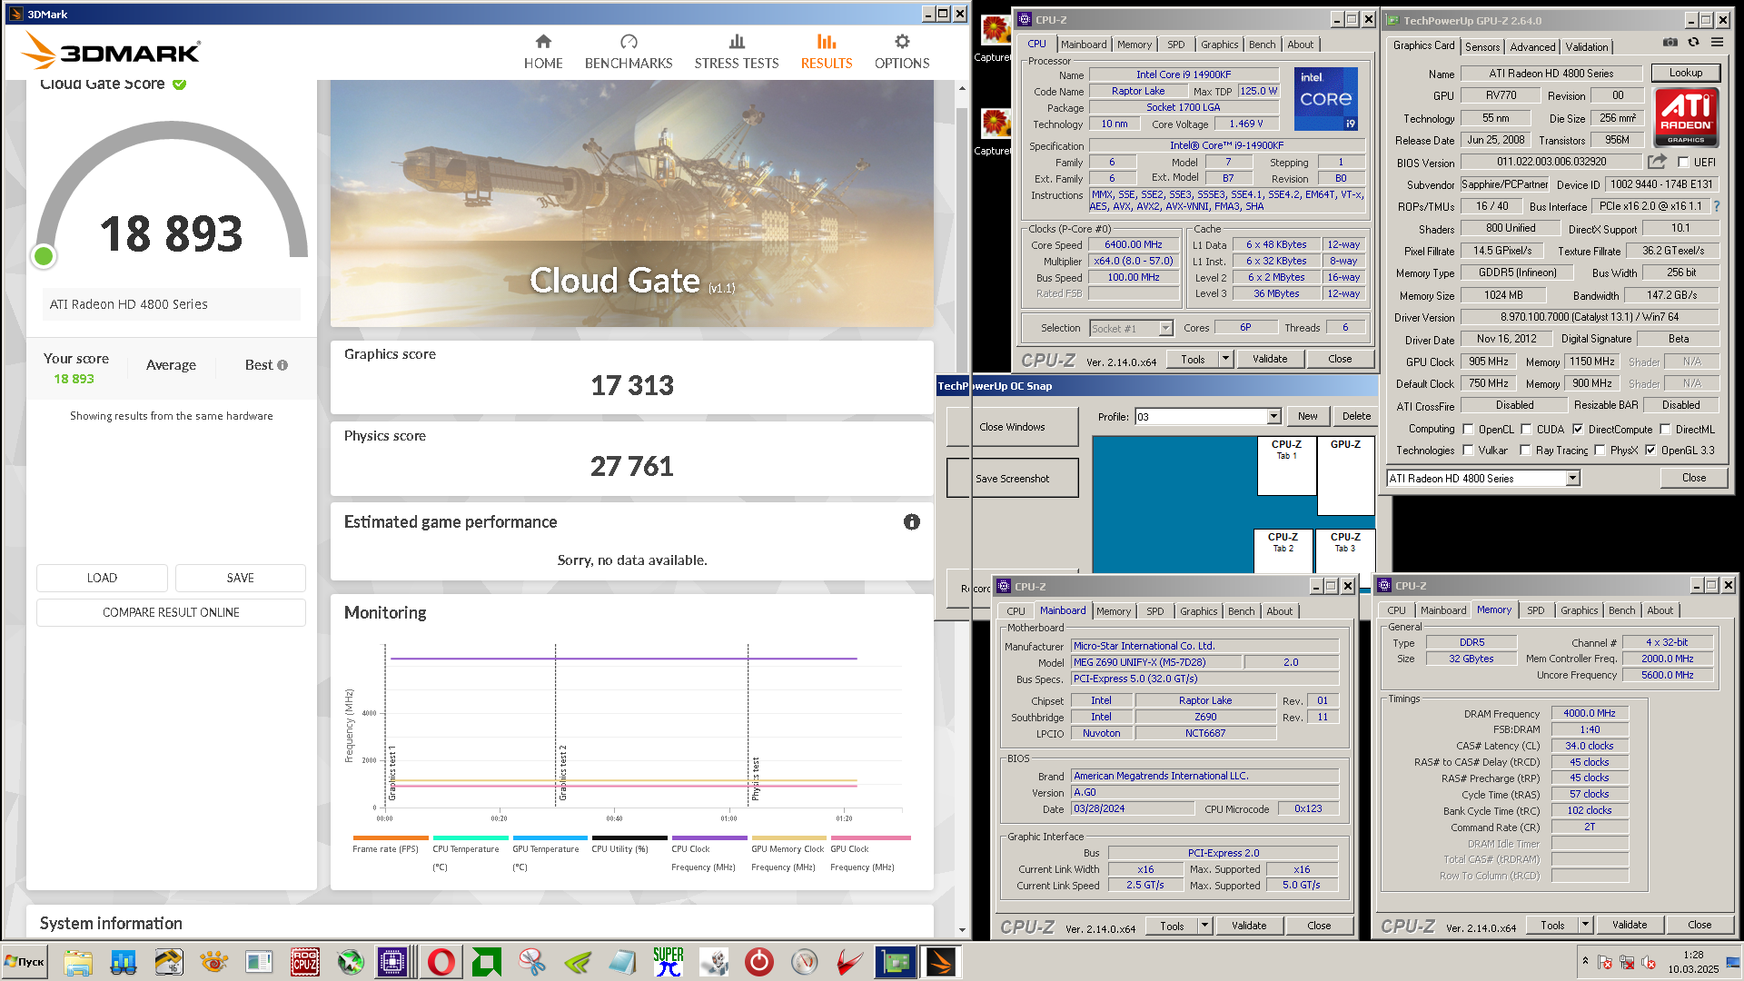Launch Super Pi from the taskbar
1744x981 pixels.
pyautogui.click(x=669, y=962)
